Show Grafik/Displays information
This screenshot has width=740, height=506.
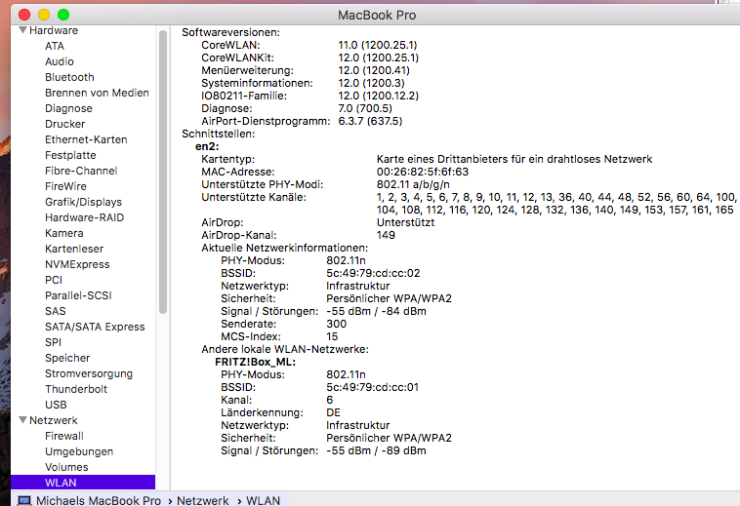tap(83, 201)
